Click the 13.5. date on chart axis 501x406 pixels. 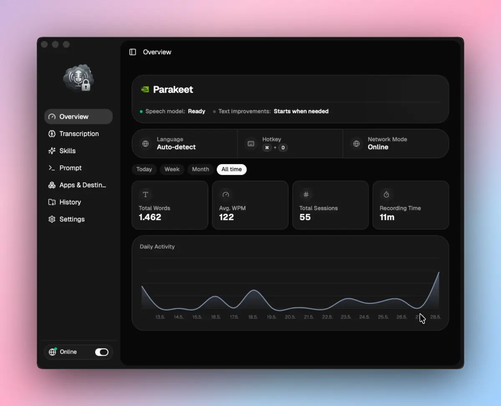pyautogui.click(x=160, y=317)
